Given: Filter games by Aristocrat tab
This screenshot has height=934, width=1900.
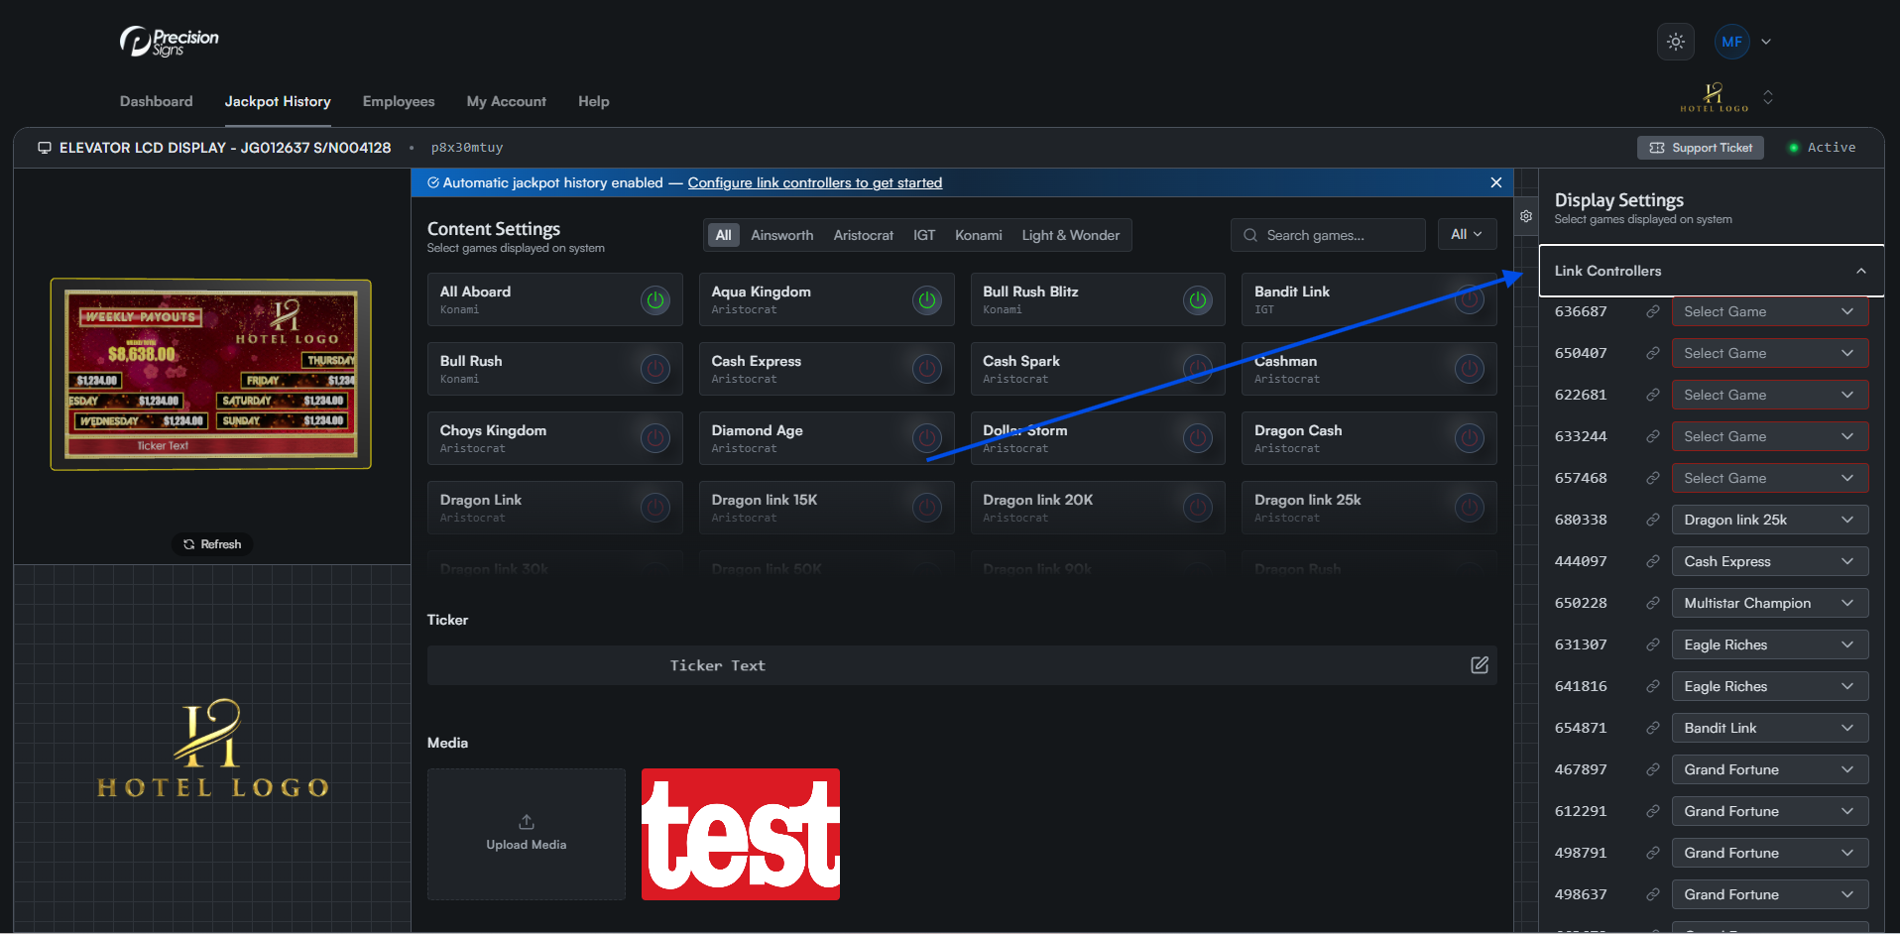Looking at the screenshot, I should [863, 235].
